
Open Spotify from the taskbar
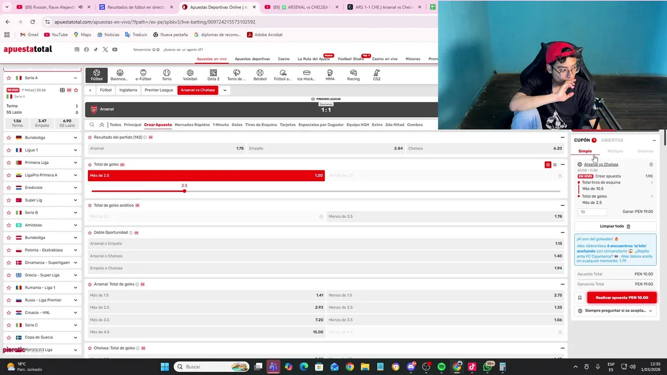(x=441, y=367)
